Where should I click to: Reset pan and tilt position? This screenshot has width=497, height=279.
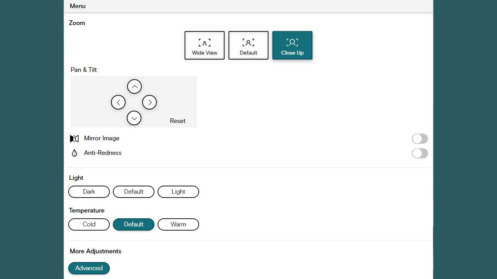(x=178, y=121)
